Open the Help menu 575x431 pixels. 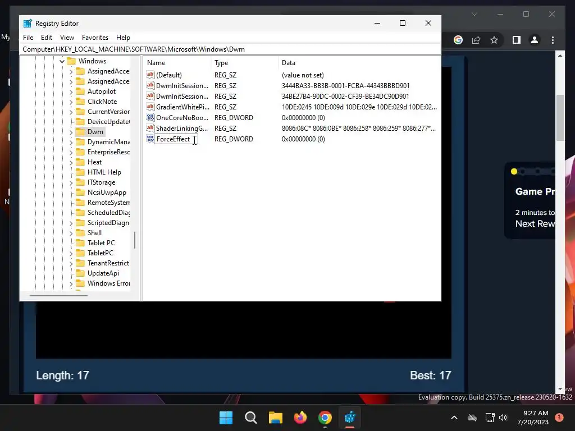[123, 38]
